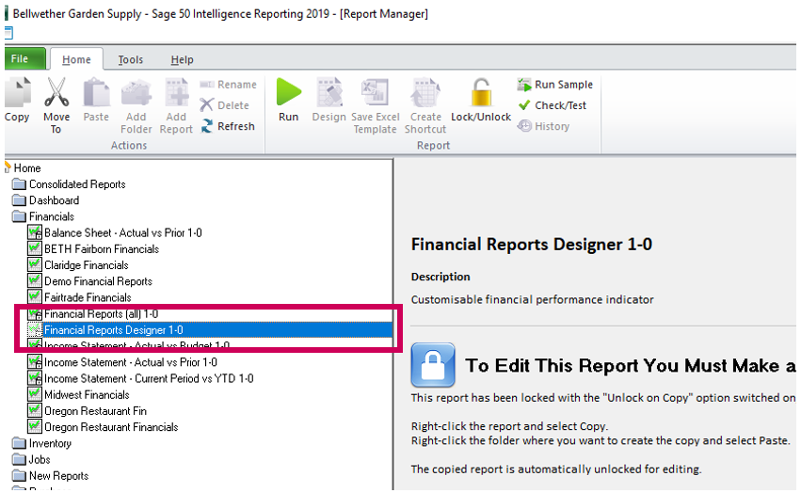Click the blue lock icon in details pane
This screenshot has height=493, width=801.
coord(433,365)
